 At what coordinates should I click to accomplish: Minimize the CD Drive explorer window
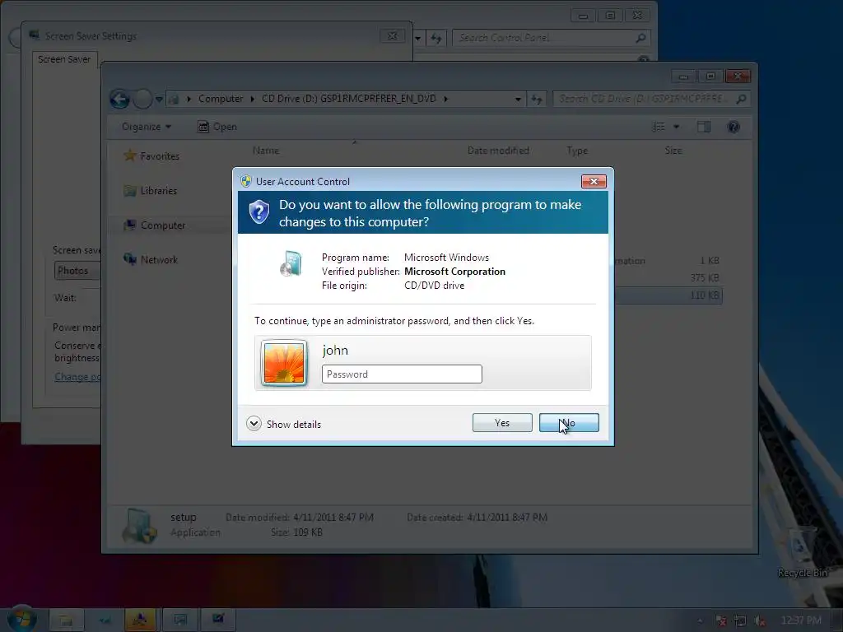click(683, 77)
